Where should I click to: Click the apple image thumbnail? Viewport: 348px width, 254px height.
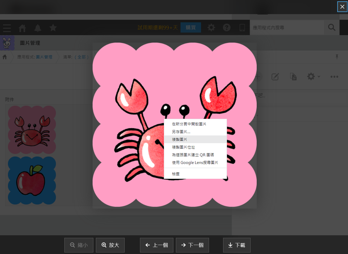[32, 180]
